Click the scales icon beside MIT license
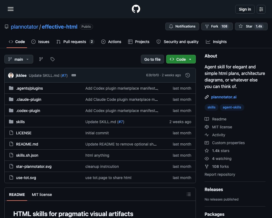The height and width of the screenshot is (218, 272). click(x=207, y=127)
